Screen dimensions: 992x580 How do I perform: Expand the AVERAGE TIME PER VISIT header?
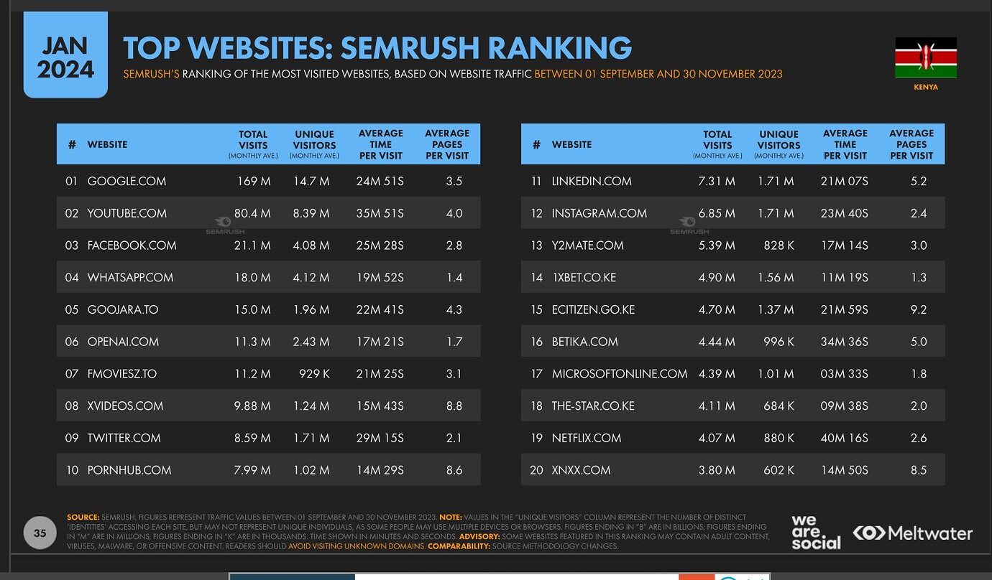coord(381,144)
